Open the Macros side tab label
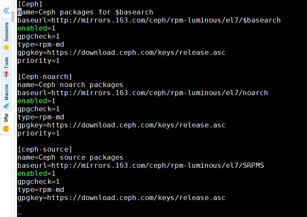 6,92
